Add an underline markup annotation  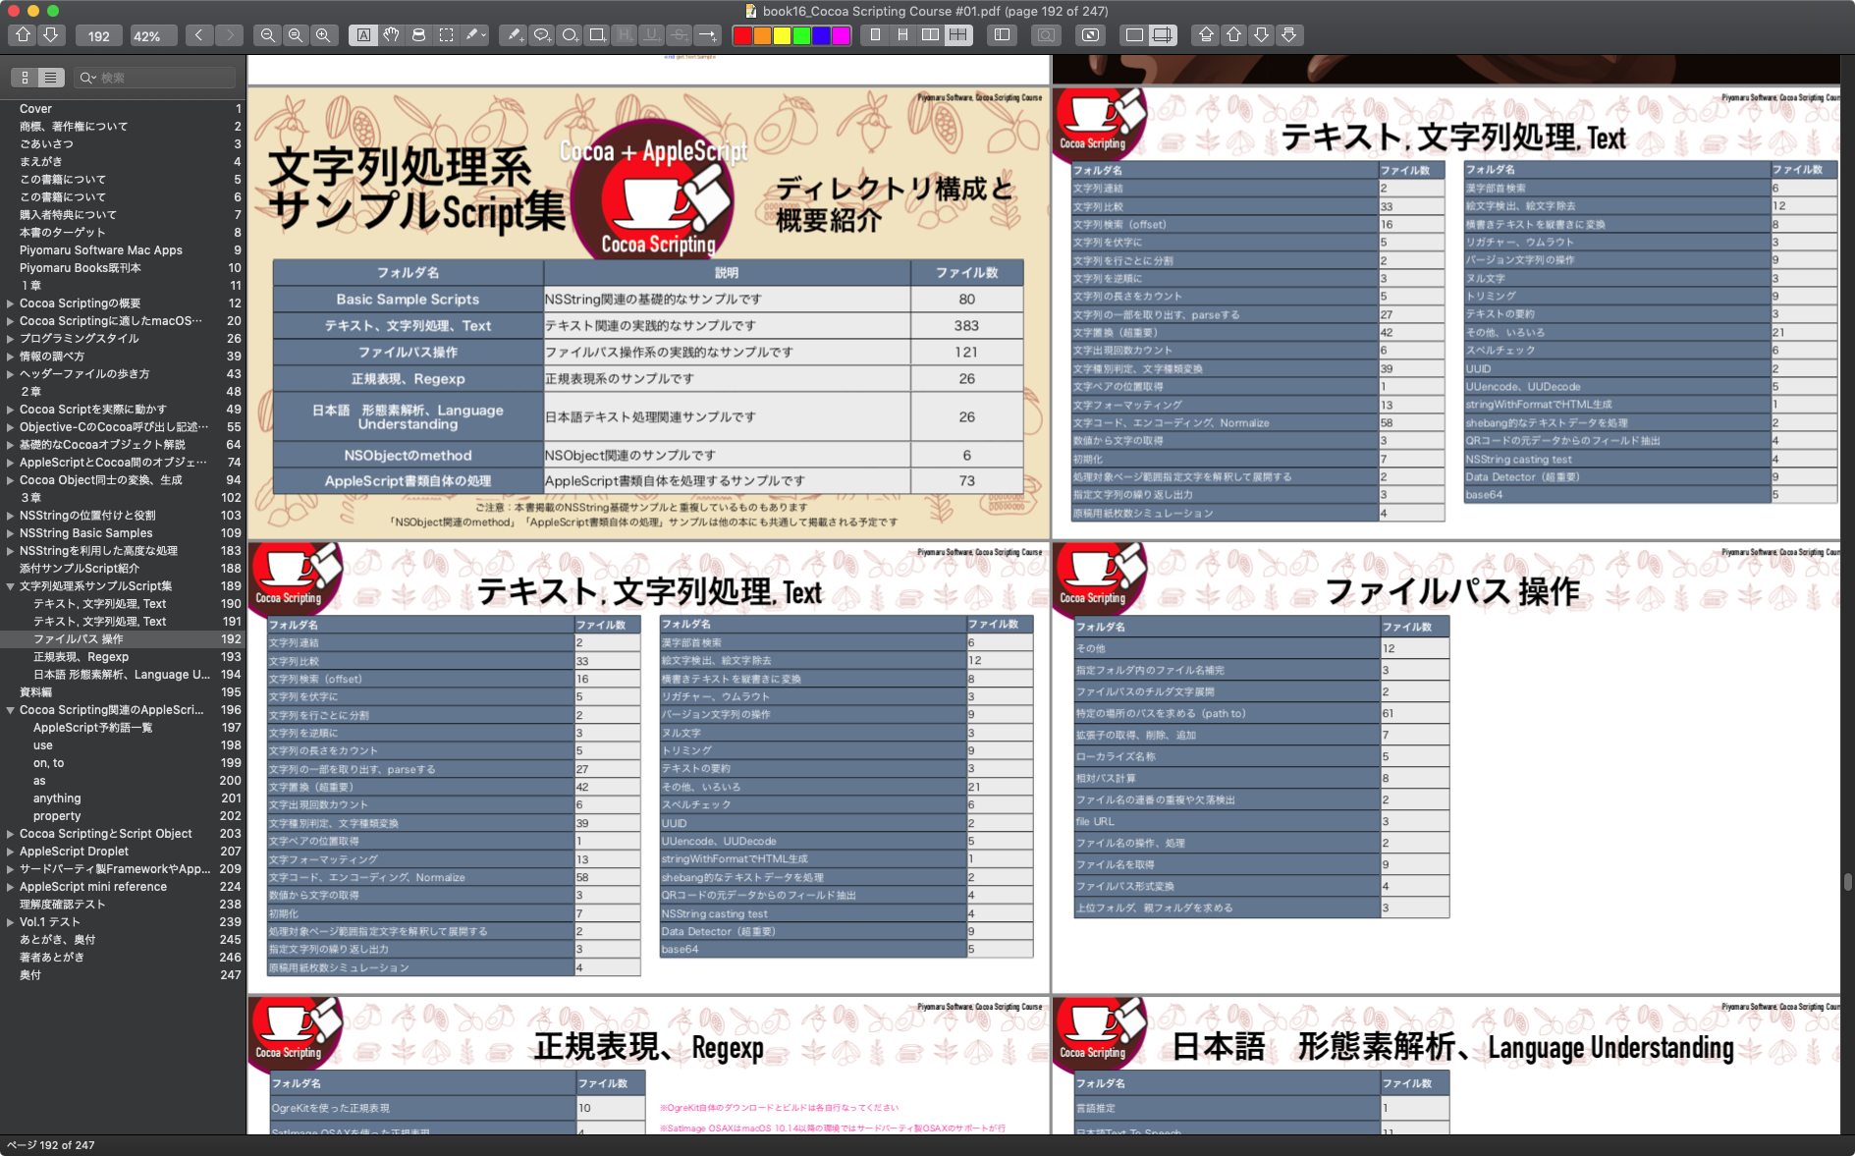click(651, 35)
